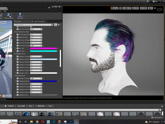The height and width of the screenshot is (124, 165).
Task: Open View Options in content browser
Action: pyautogui.click(x=157, y=117)
